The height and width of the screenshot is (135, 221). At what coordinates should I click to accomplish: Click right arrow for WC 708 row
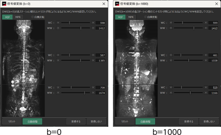pos(93,87)
